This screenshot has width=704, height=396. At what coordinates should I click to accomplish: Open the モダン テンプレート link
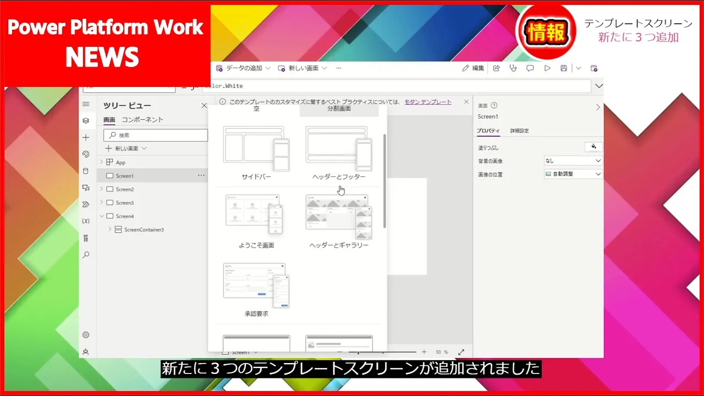point(428,102)
